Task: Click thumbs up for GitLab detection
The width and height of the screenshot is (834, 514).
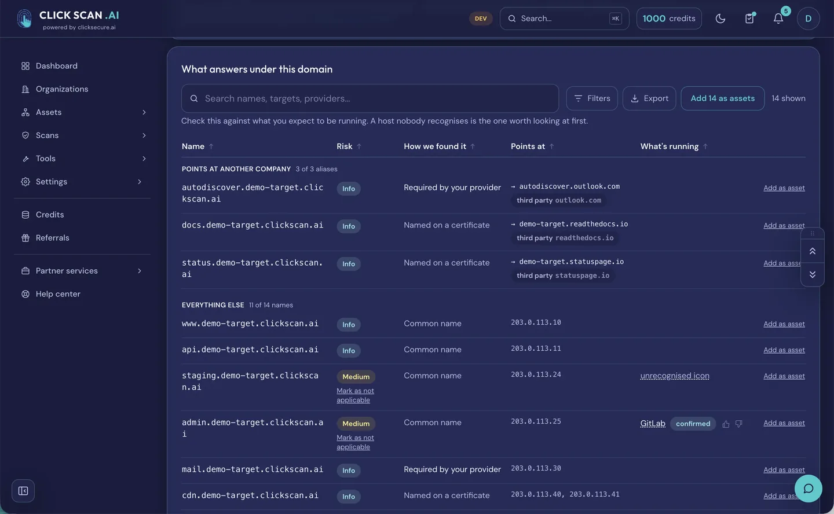Action: pos(726,424)
